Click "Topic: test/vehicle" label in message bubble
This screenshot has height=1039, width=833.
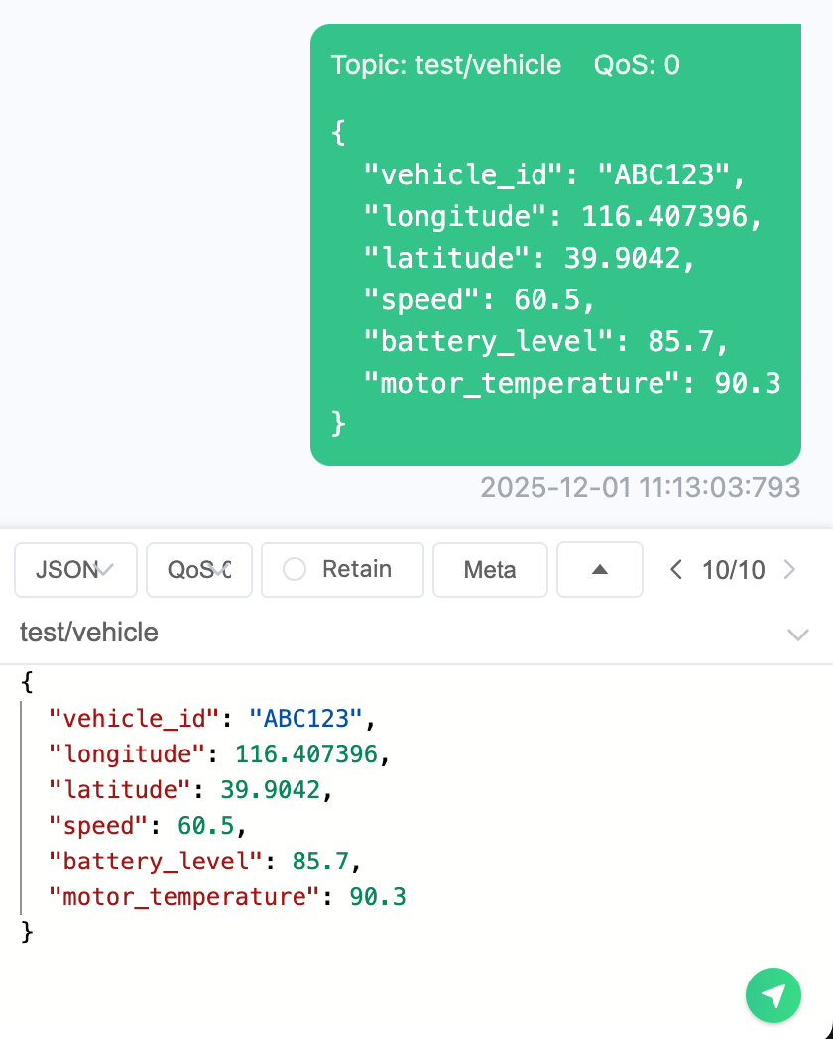click(446, 65)
